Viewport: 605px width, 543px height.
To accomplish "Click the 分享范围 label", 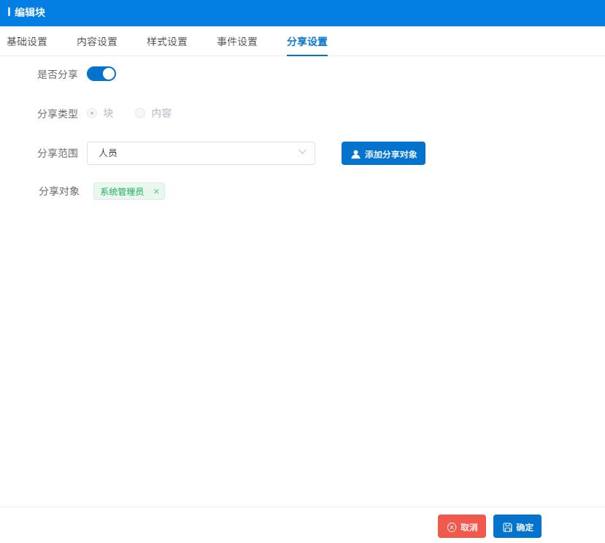I will [x=58, y=153].
